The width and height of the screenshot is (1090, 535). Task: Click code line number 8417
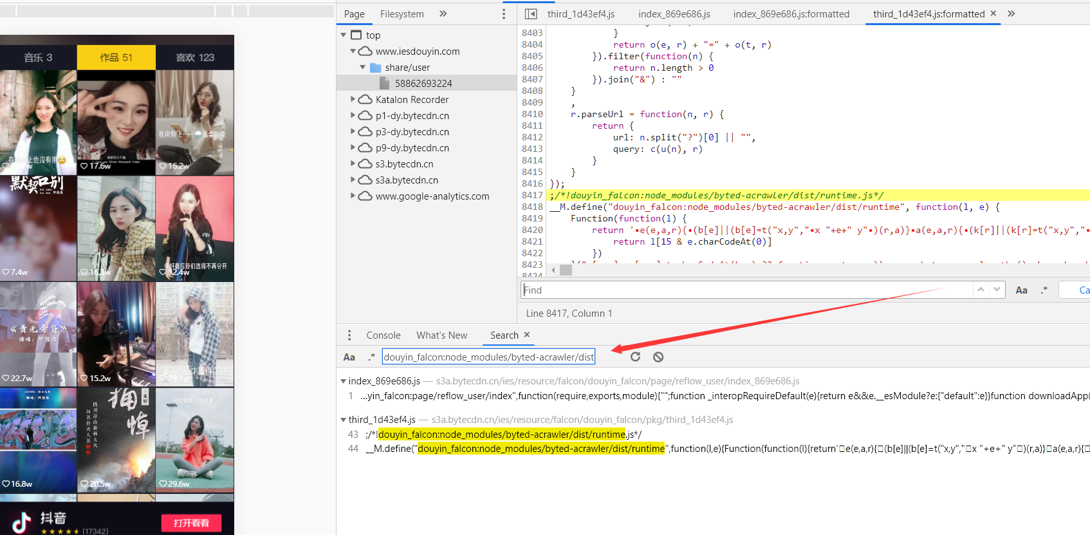tap(532, 195)
